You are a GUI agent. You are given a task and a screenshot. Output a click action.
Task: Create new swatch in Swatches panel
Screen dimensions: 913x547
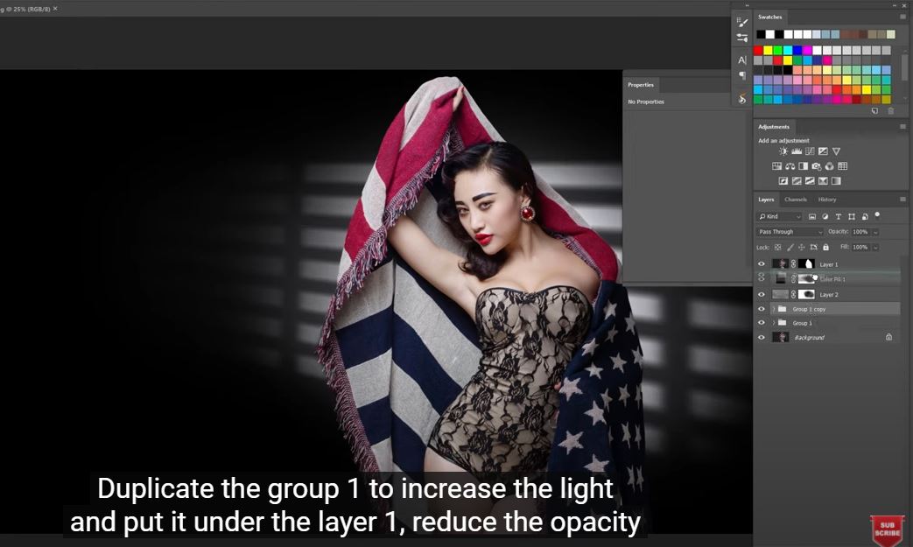(874, 110)
